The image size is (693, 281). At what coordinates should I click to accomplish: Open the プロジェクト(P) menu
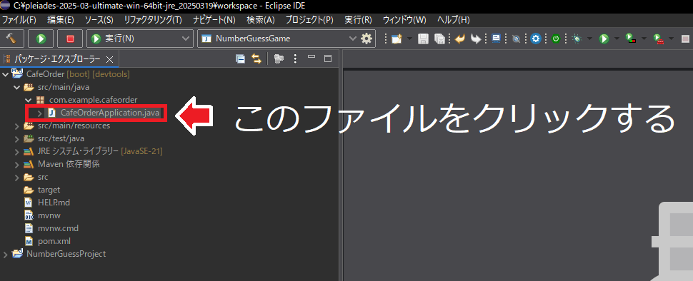[309, 20]
